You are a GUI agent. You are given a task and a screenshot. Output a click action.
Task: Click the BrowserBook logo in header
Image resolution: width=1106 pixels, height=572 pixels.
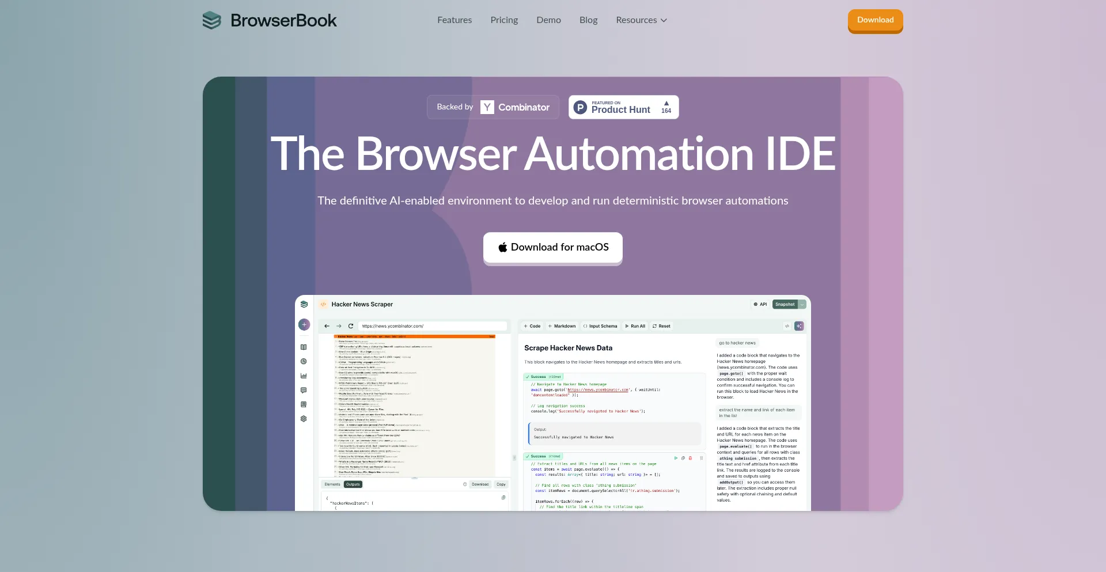pos(269,20)
